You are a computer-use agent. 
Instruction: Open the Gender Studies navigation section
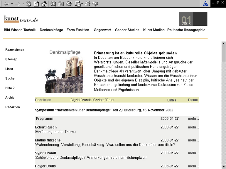[127, 30]
